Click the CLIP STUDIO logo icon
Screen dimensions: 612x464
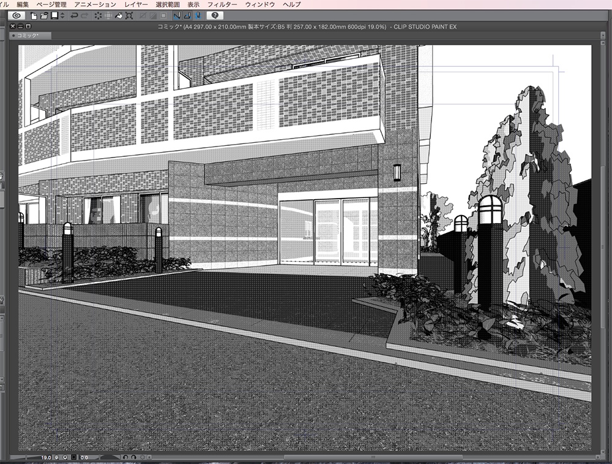(x=16, y=17)
